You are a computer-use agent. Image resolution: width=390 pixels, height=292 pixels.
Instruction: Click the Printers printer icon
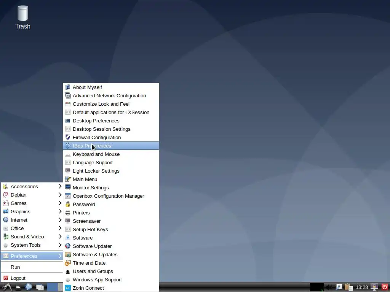(68, 213)
